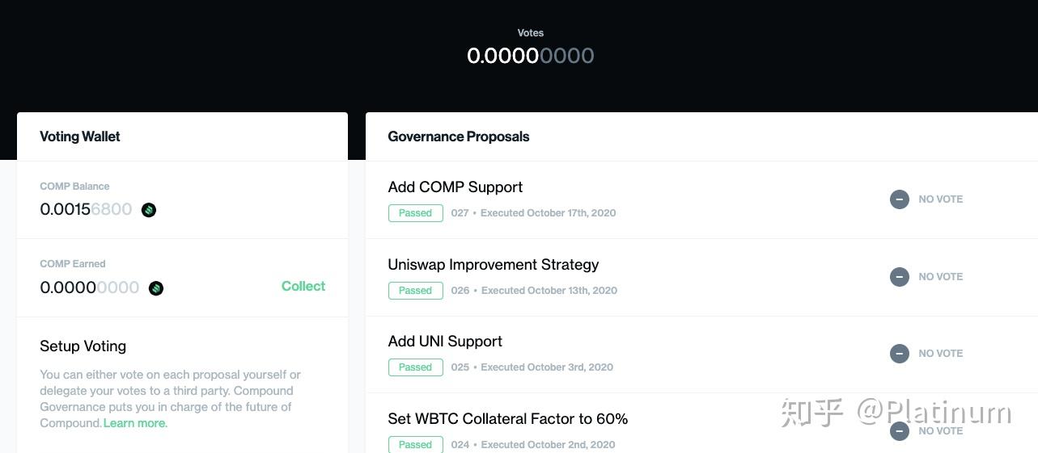The height and width of the screenshot is (453, 1038).
Task: Click the COMP token icon beside COMP Earned
Action: pyautogui.click(x=156, y=288)
